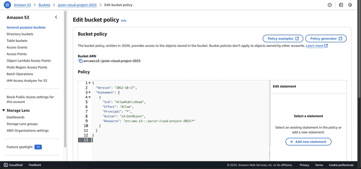Open the side panel icon in top bar
This screenshot has width=361, height=169.
[x=341, y=5]
